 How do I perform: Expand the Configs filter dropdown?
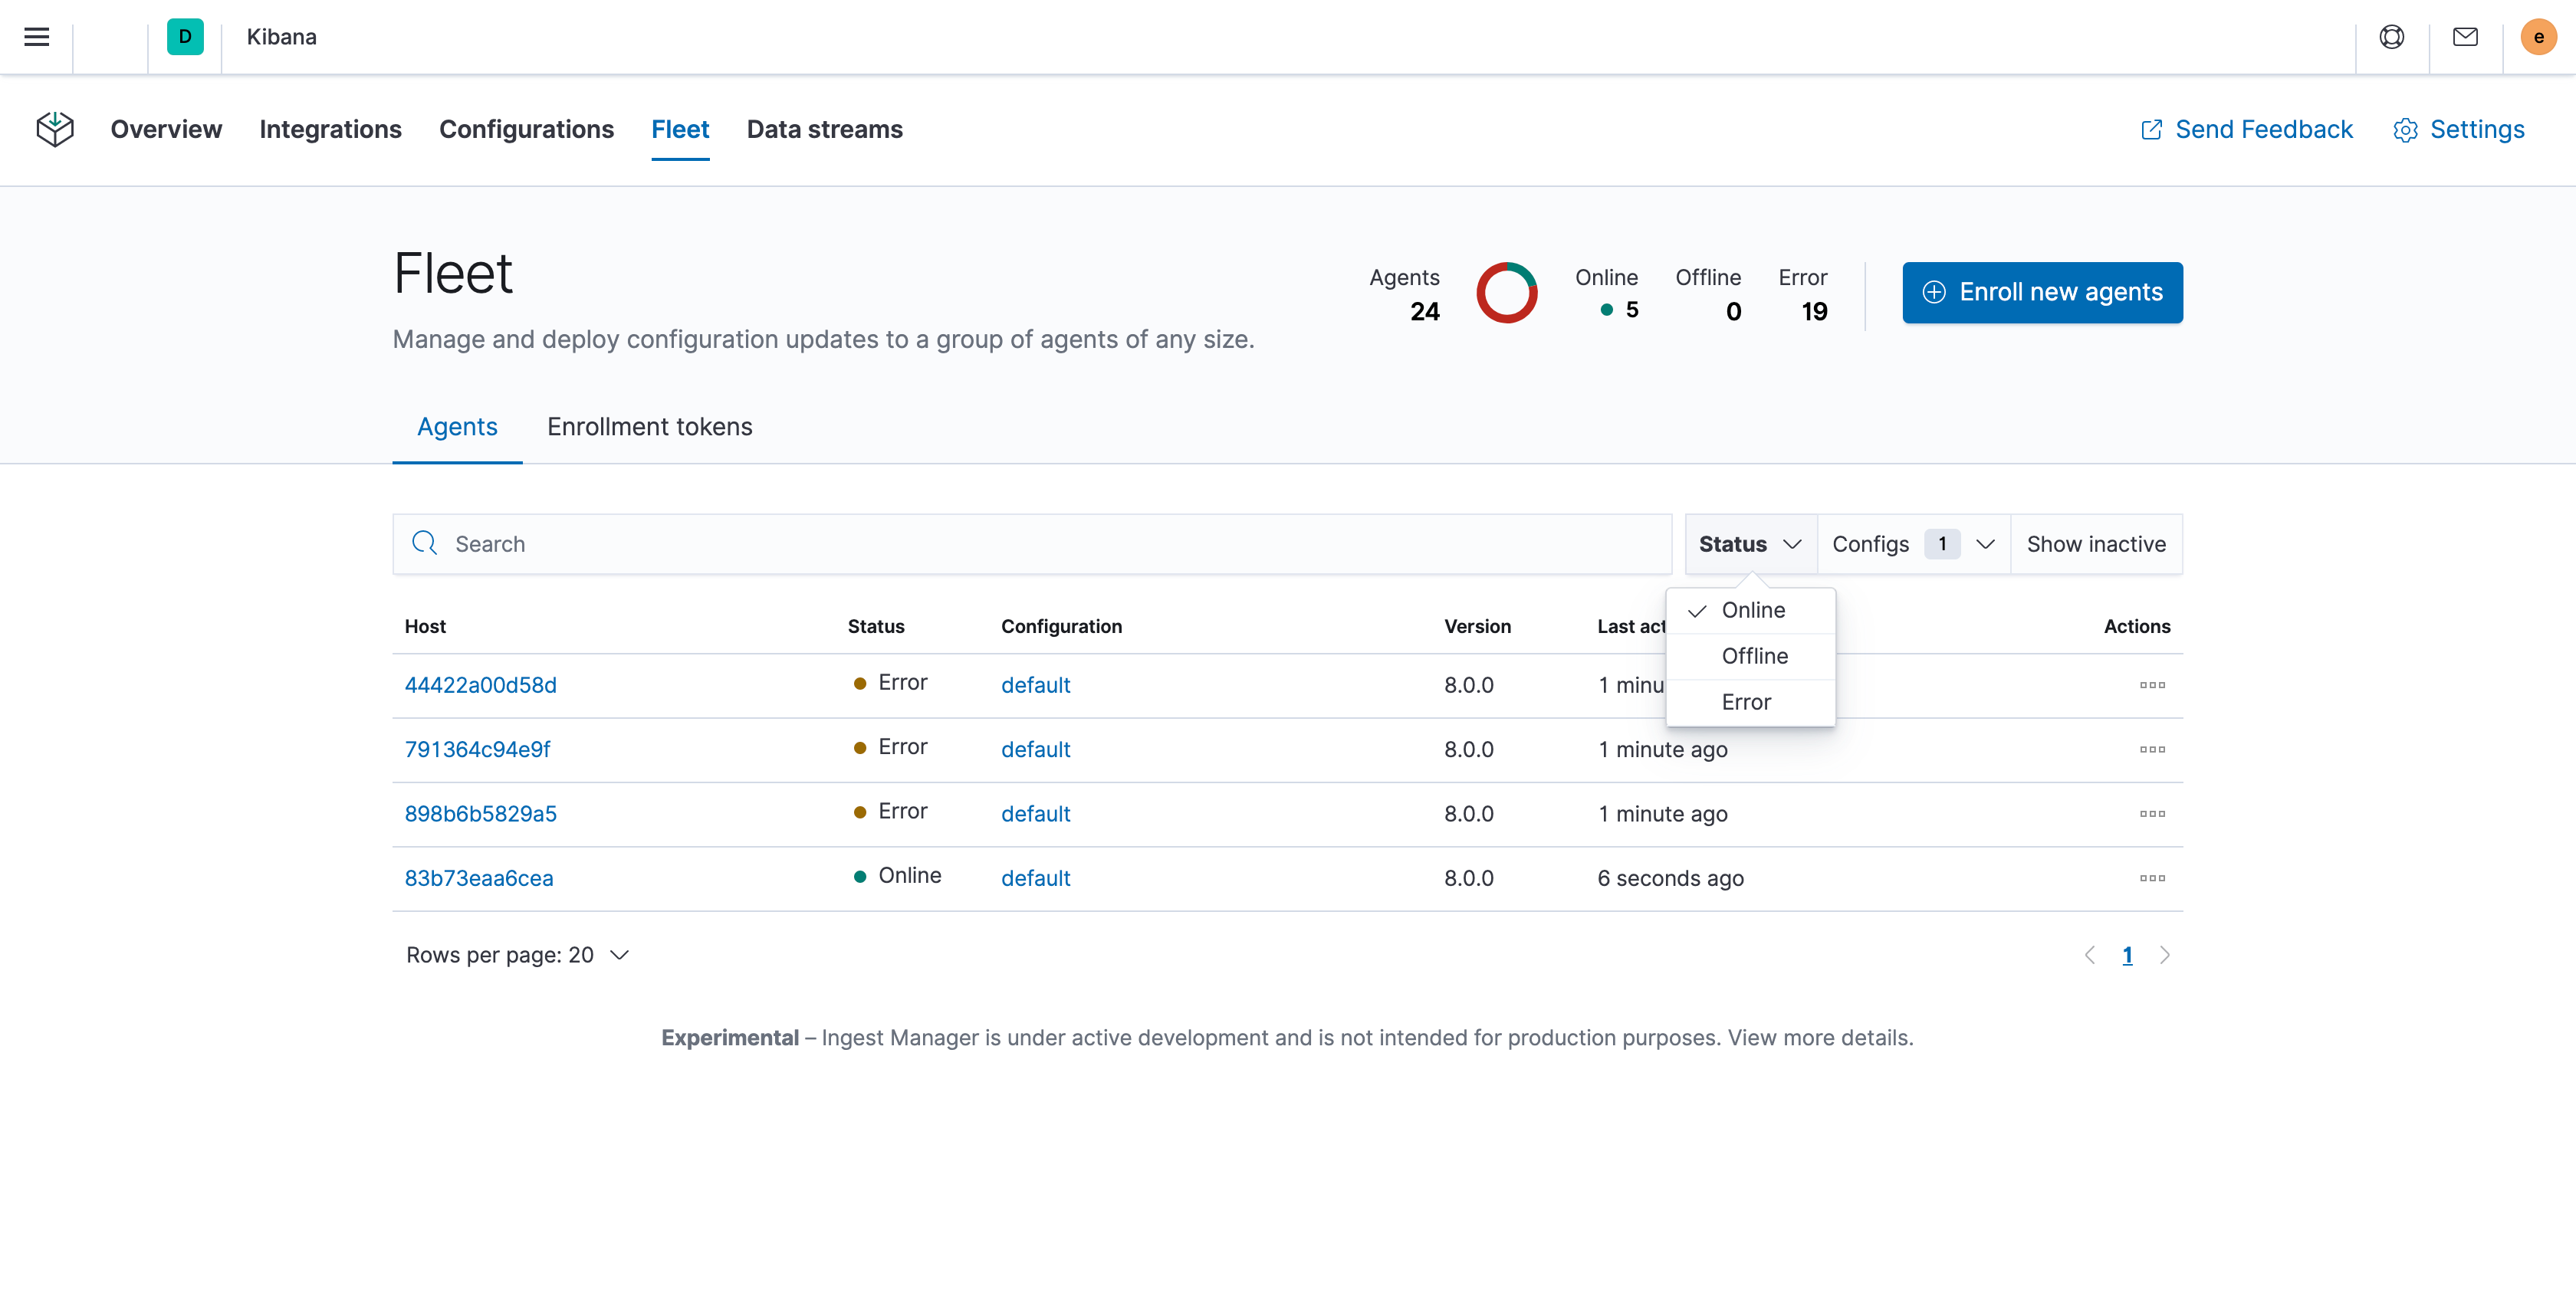(1912, 543)
